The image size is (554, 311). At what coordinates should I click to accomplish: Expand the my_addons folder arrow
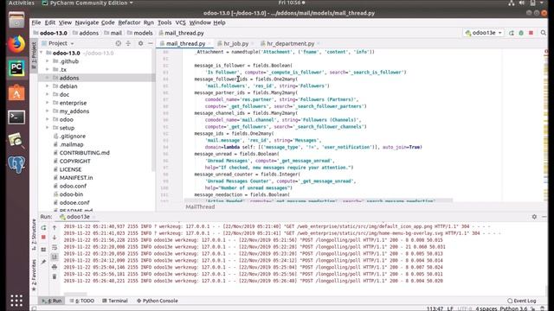pyautogui.click(x=48, y=111)
